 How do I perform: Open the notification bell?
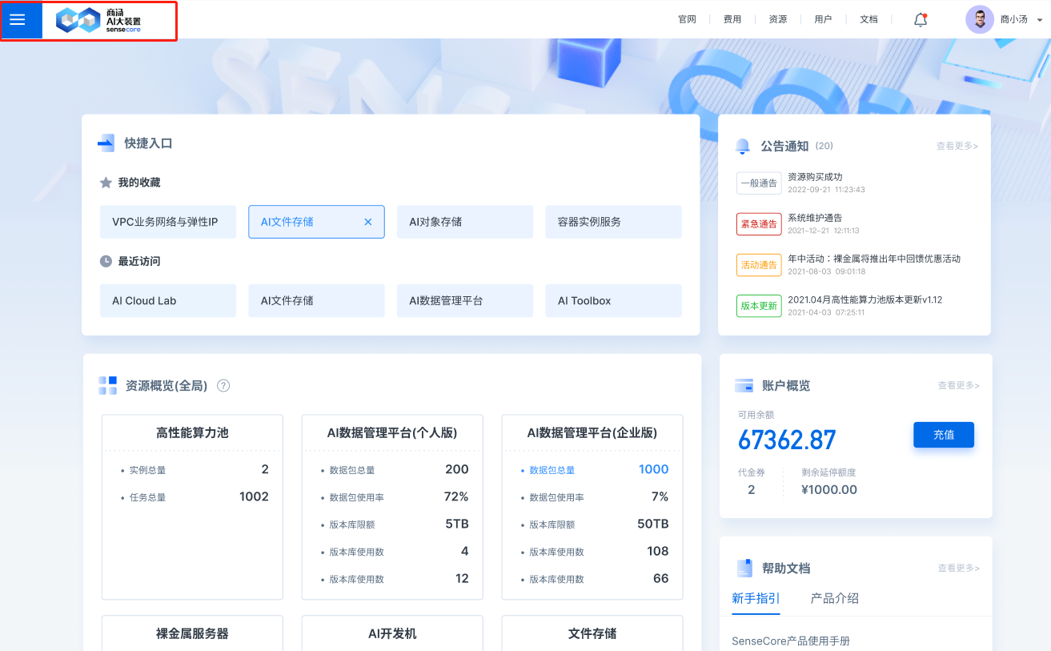point(921,20)
